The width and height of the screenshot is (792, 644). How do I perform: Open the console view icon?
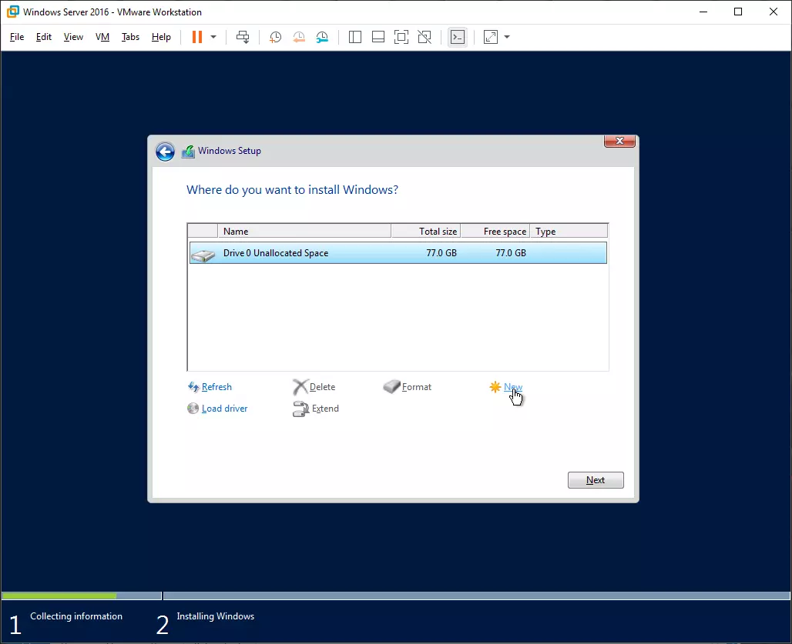(458, 37)
